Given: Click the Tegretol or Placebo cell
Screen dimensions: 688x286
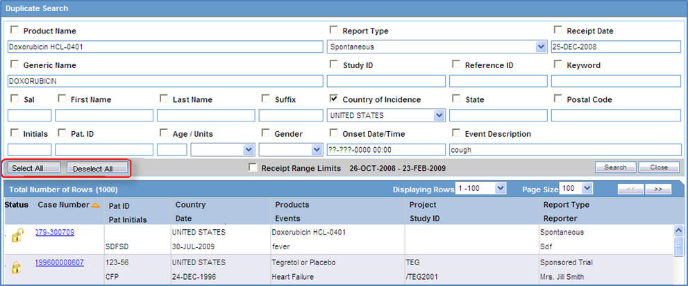Looking at the screenshot, I should coord(303,262).
